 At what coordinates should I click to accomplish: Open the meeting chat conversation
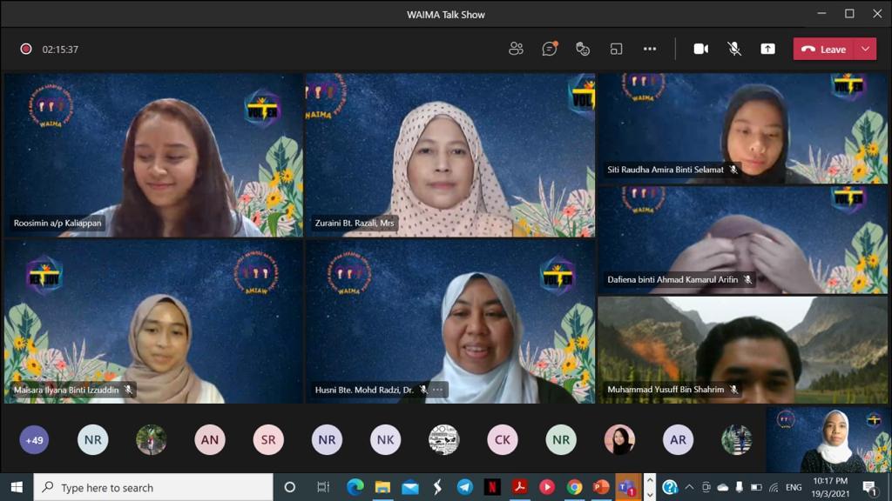pos(549,49)
